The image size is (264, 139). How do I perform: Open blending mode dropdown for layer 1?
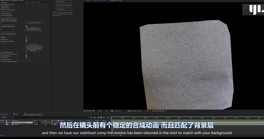37,123
